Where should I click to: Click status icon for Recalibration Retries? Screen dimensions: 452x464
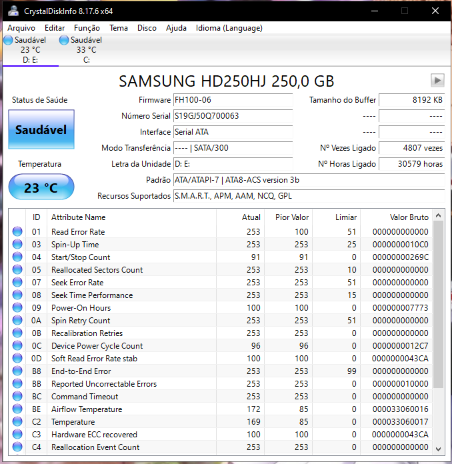[17, 333]
